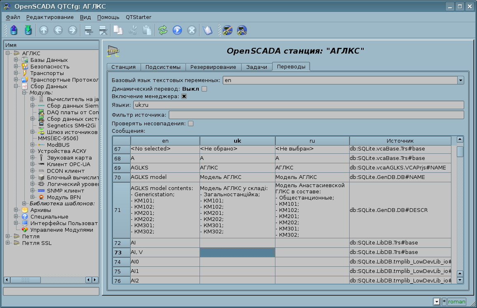The width and height of the screenshot is (477, 308).
Task: Click the Управление Модулями icon
Action: click(x=25, y=230)
